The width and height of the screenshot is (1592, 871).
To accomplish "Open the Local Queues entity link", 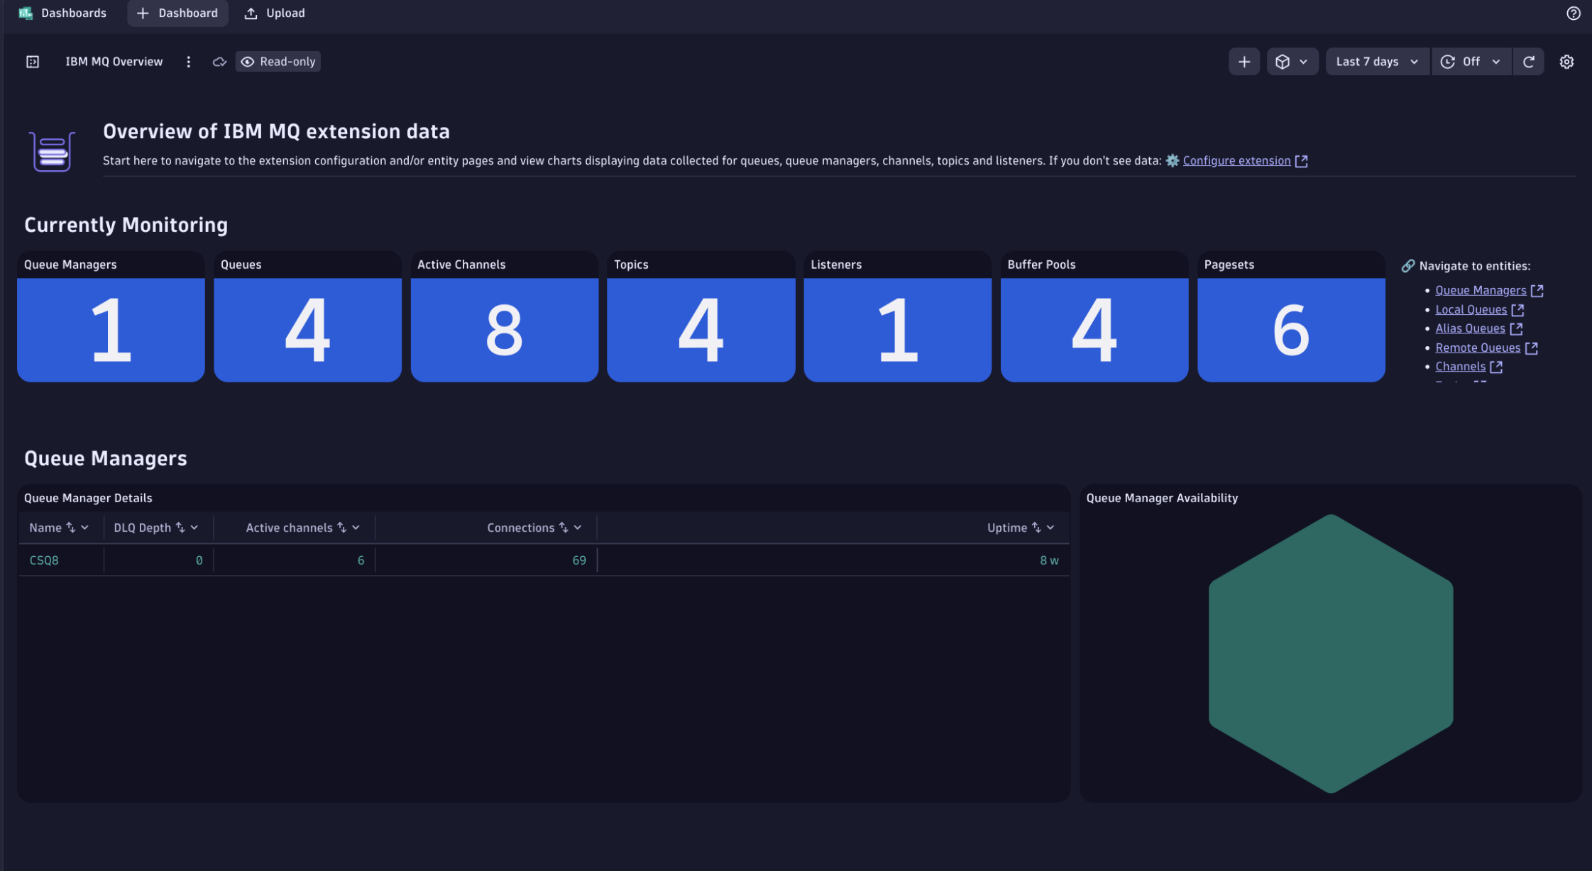I will click(1470, 310).
